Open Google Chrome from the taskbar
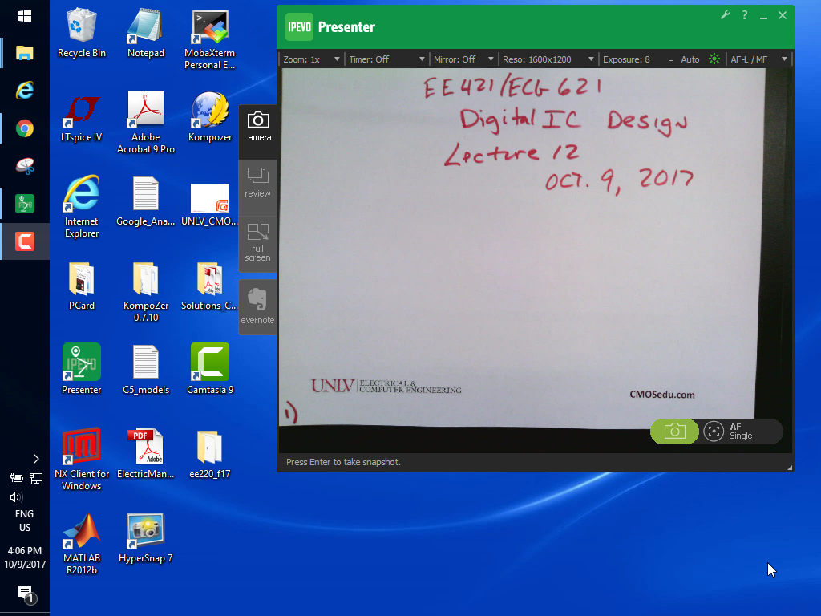Viewport: 821px width, 616px height. 25,128
